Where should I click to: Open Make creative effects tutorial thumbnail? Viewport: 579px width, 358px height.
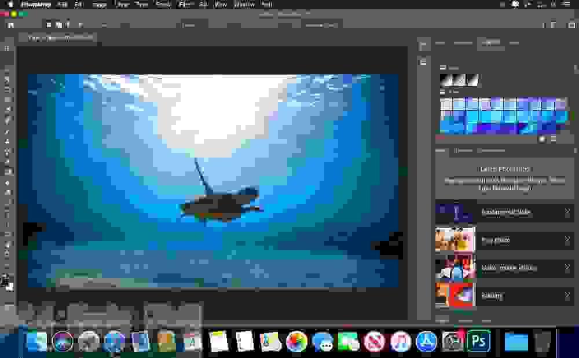tap(456, 268)
